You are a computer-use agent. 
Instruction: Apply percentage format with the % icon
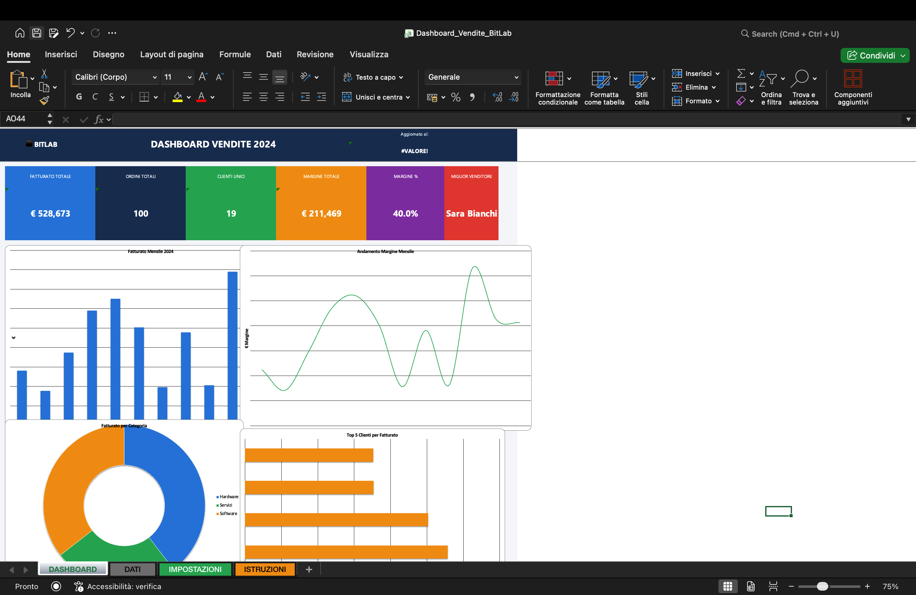456,97
